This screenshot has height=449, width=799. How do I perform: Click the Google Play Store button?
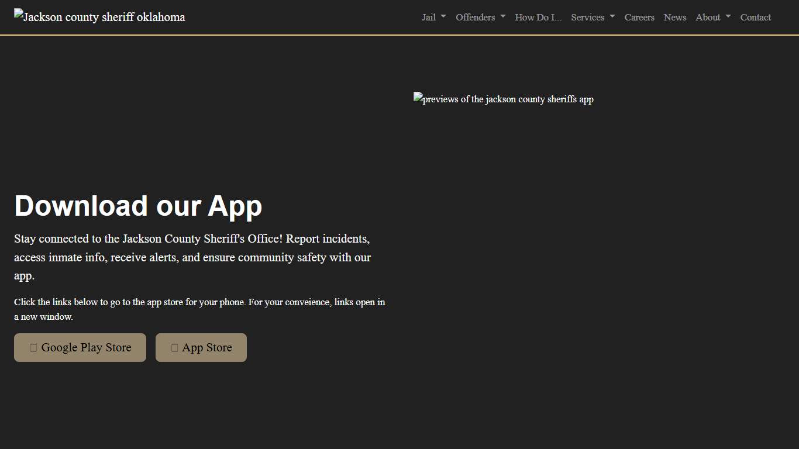(x=80, y=347)
